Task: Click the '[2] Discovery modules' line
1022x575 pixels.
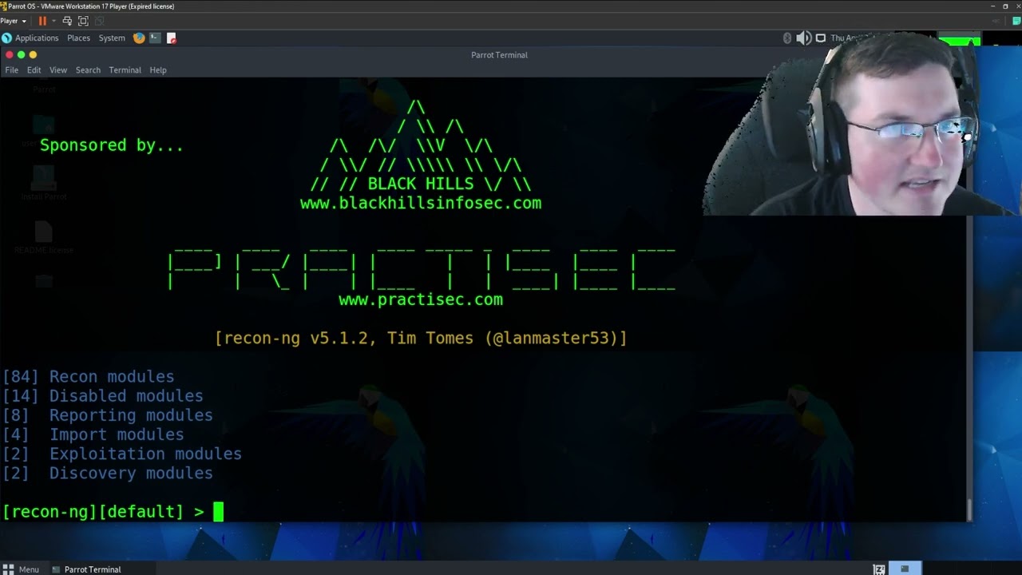Action: pos(107,473)
